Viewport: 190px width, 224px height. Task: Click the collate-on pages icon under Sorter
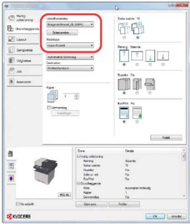click(137, 28)
